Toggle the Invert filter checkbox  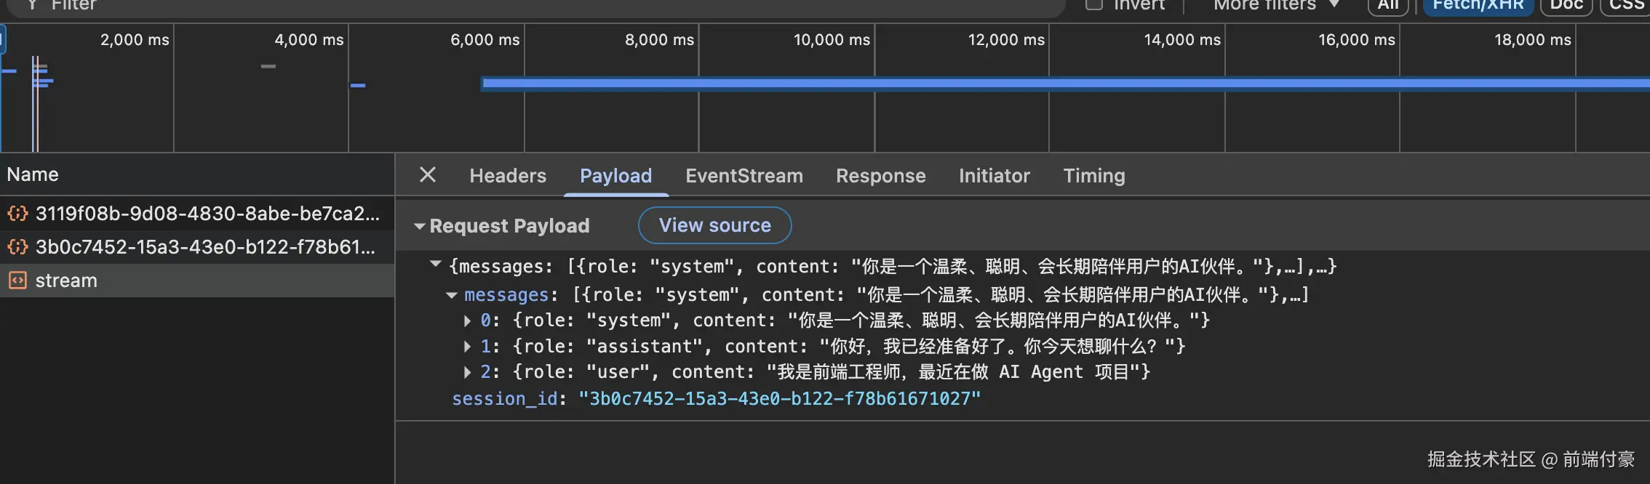[1093, 4]
